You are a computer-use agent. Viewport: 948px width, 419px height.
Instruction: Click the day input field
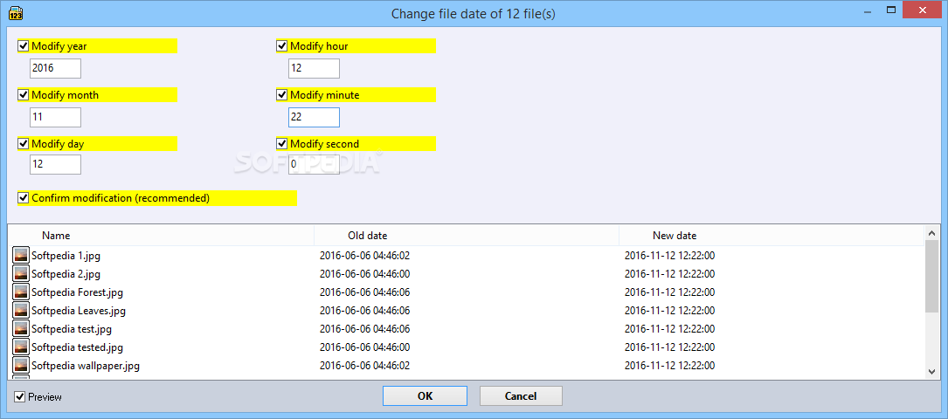pos(55,164)
